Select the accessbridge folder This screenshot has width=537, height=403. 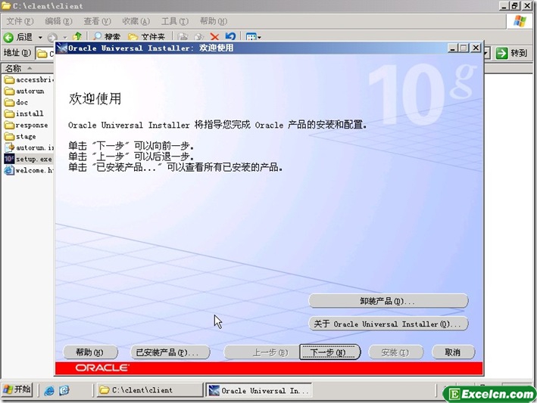(x=29, y=80)
